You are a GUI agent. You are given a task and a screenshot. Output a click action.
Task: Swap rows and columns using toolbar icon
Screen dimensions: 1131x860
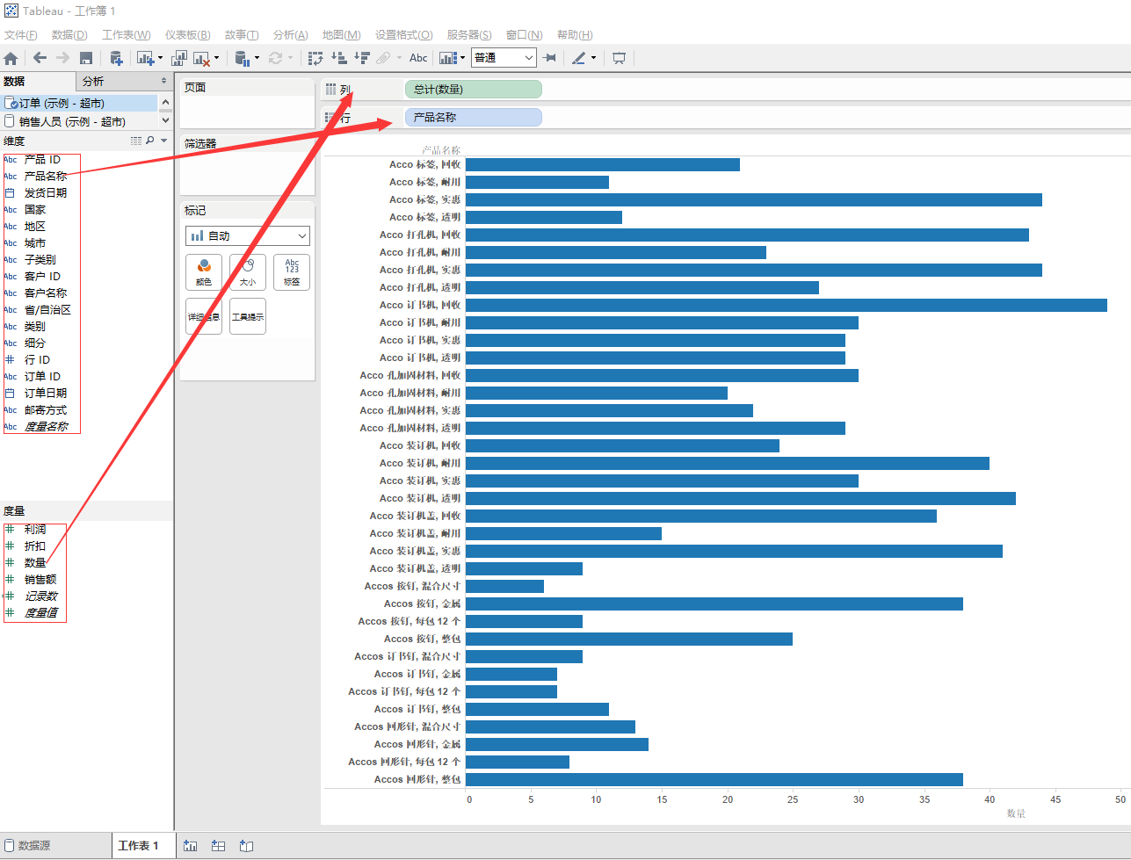[315, 58]
